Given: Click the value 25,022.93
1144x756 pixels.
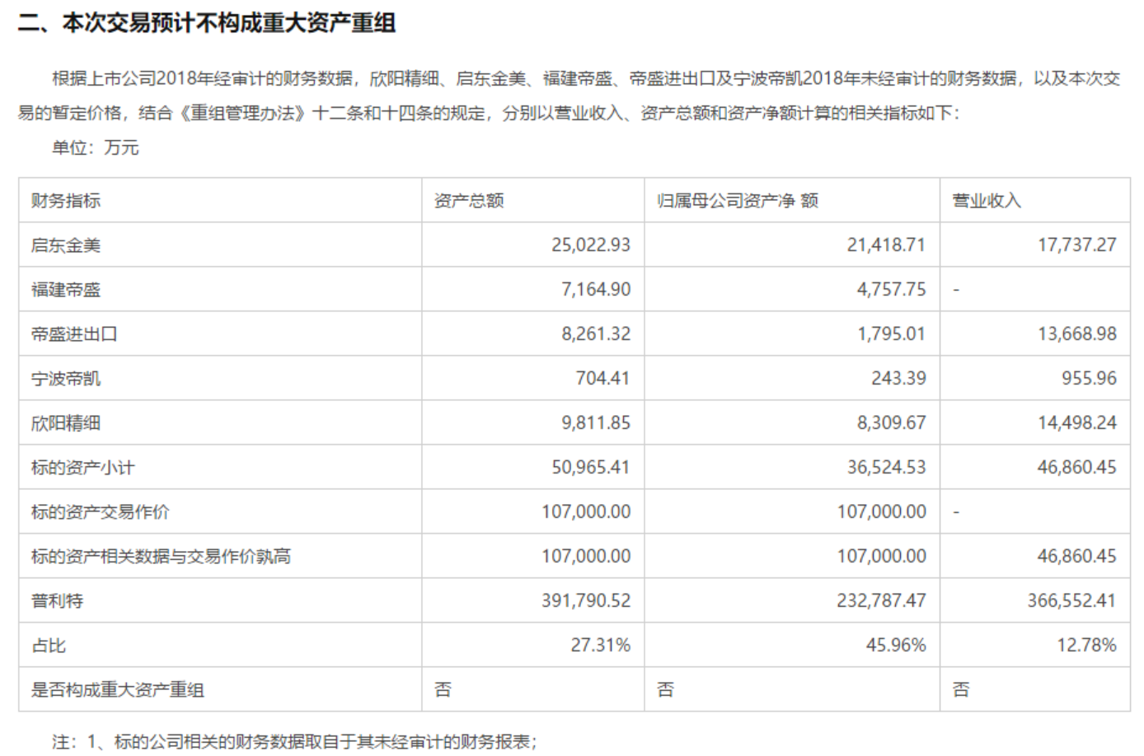Looking at the screenshot, I should coord(591,245).
